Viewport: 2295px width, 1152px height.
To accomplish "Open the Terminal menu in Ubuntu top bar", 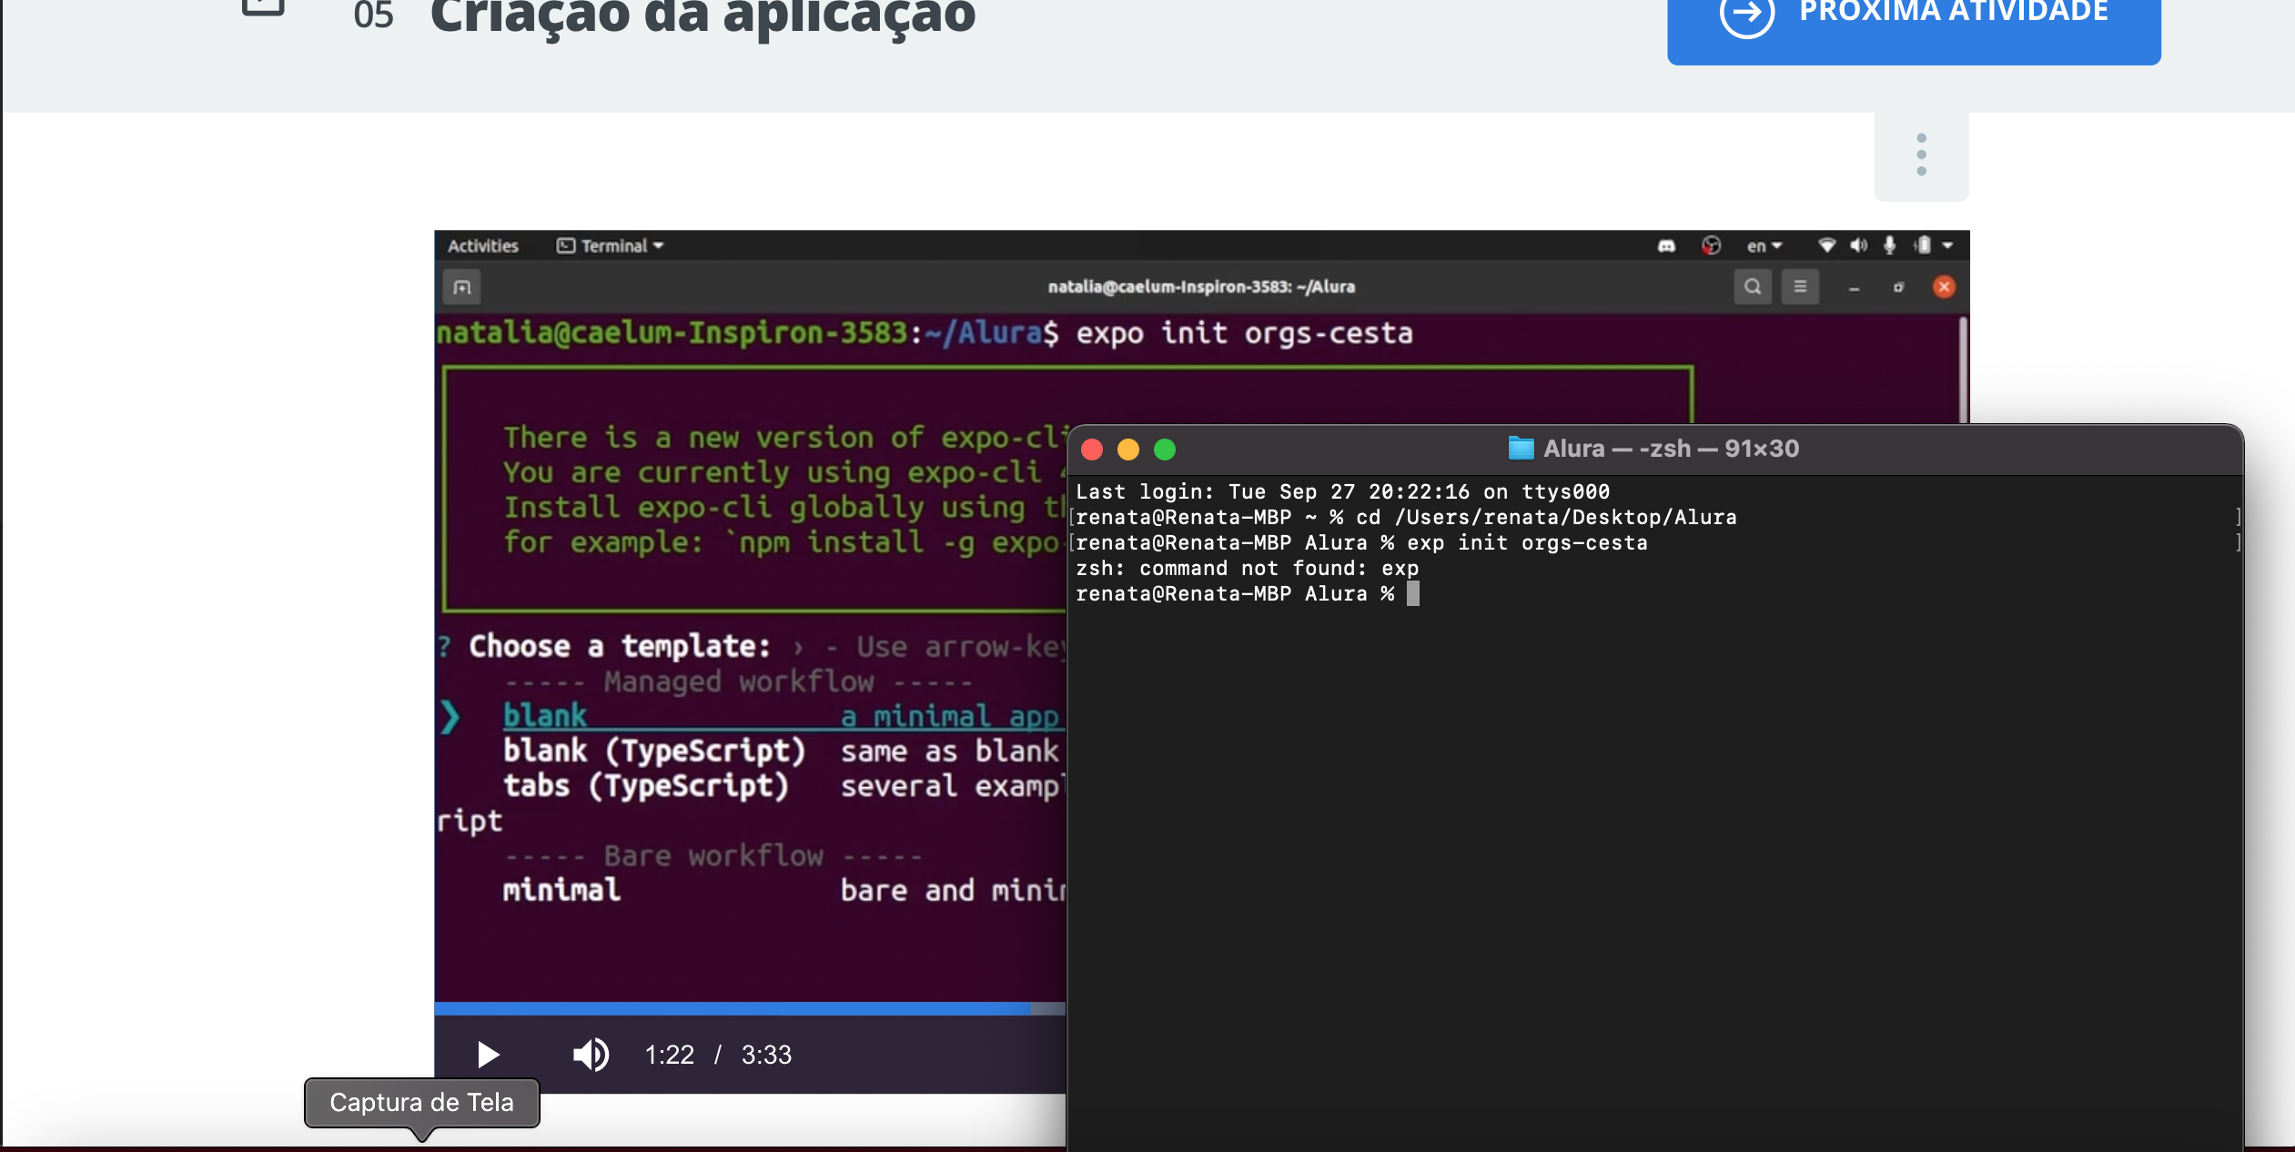I will tap(610, 246).
